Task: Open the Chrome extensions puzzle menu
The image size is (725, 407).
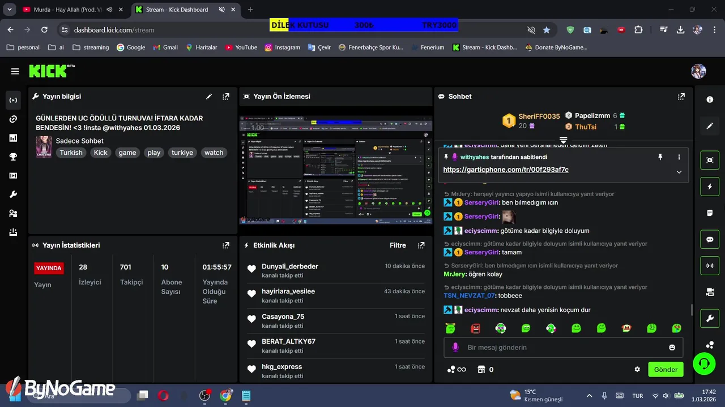Action: [638, 30]
